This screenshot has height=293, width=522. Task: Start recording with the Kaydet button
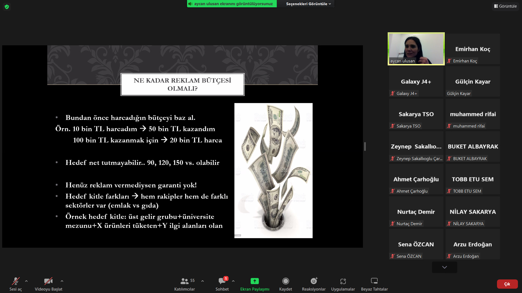tap(285, 284)
